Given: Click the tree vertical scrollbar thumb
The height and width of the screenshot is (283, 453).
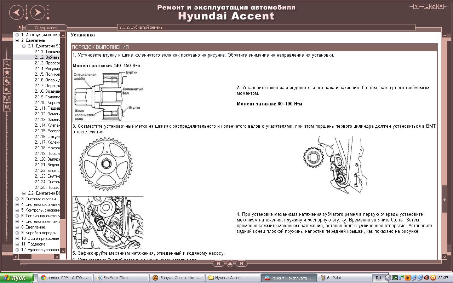Looking at the screenshot, I should pyautogui.click(x=63, y=128).
